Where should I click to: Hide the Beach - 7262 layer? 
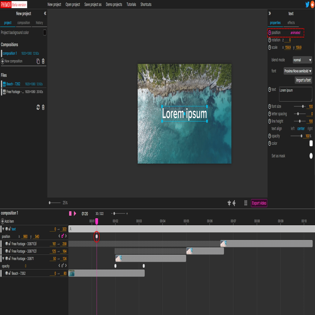(7, 273)
